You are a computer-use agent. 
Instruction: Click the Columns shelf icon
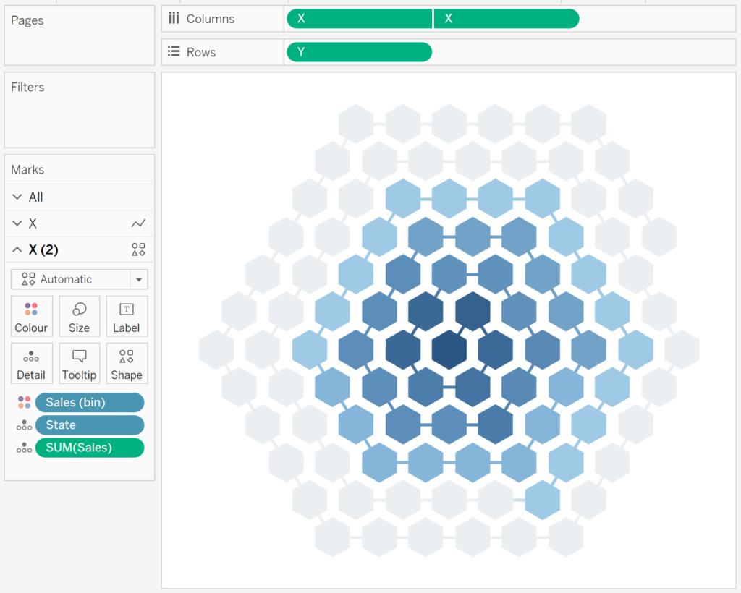(x=174, y=18)
